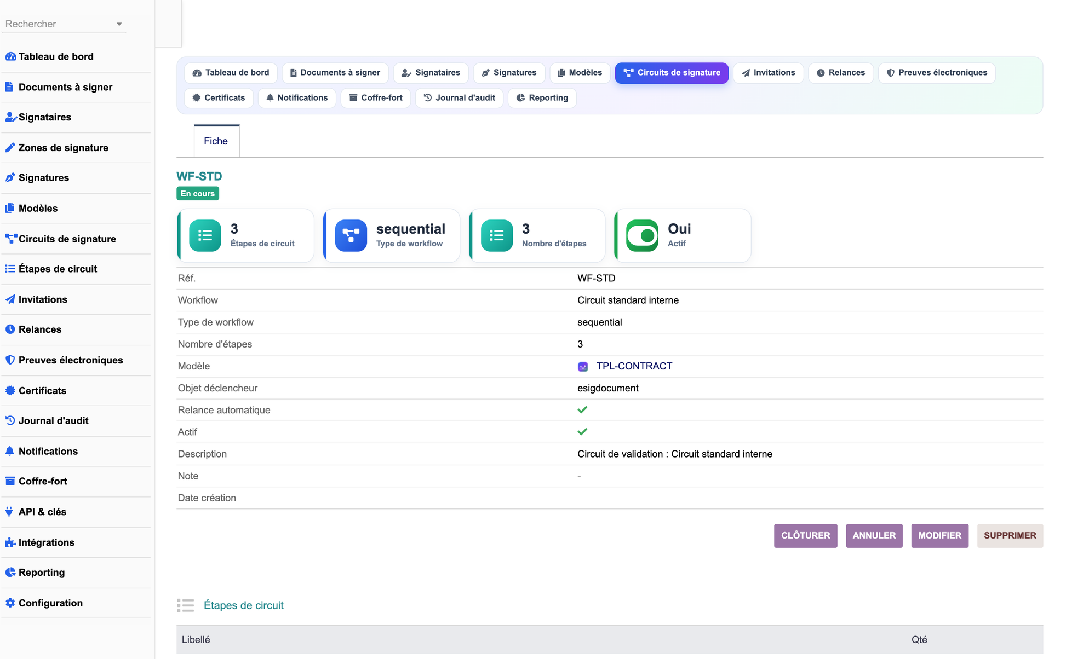Click the API & clés plug icon

click(x=9, y=512)
